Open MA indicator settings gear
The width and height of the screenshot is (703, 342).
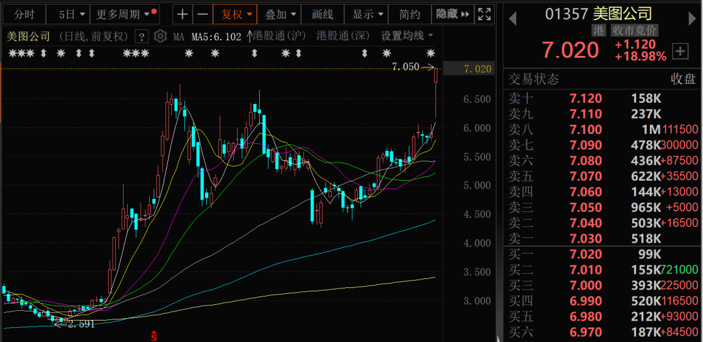pyautogui.click(x=160, y=36)
